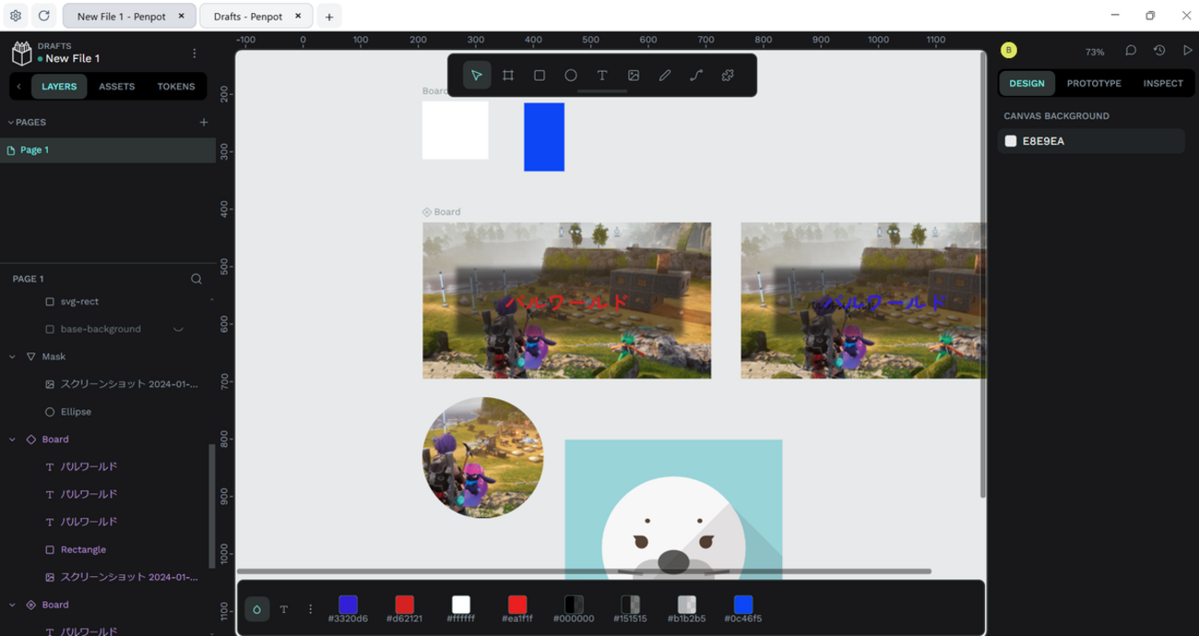Screen dimensions: 1199x636
Task: Pick the #3320d6 color swatch
Action: coord(348,605)
